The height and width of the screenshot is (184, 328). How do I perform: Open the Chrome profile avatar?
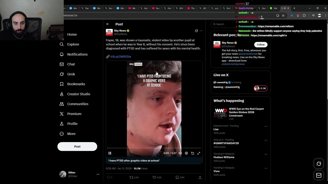click(x=319, y=15)
